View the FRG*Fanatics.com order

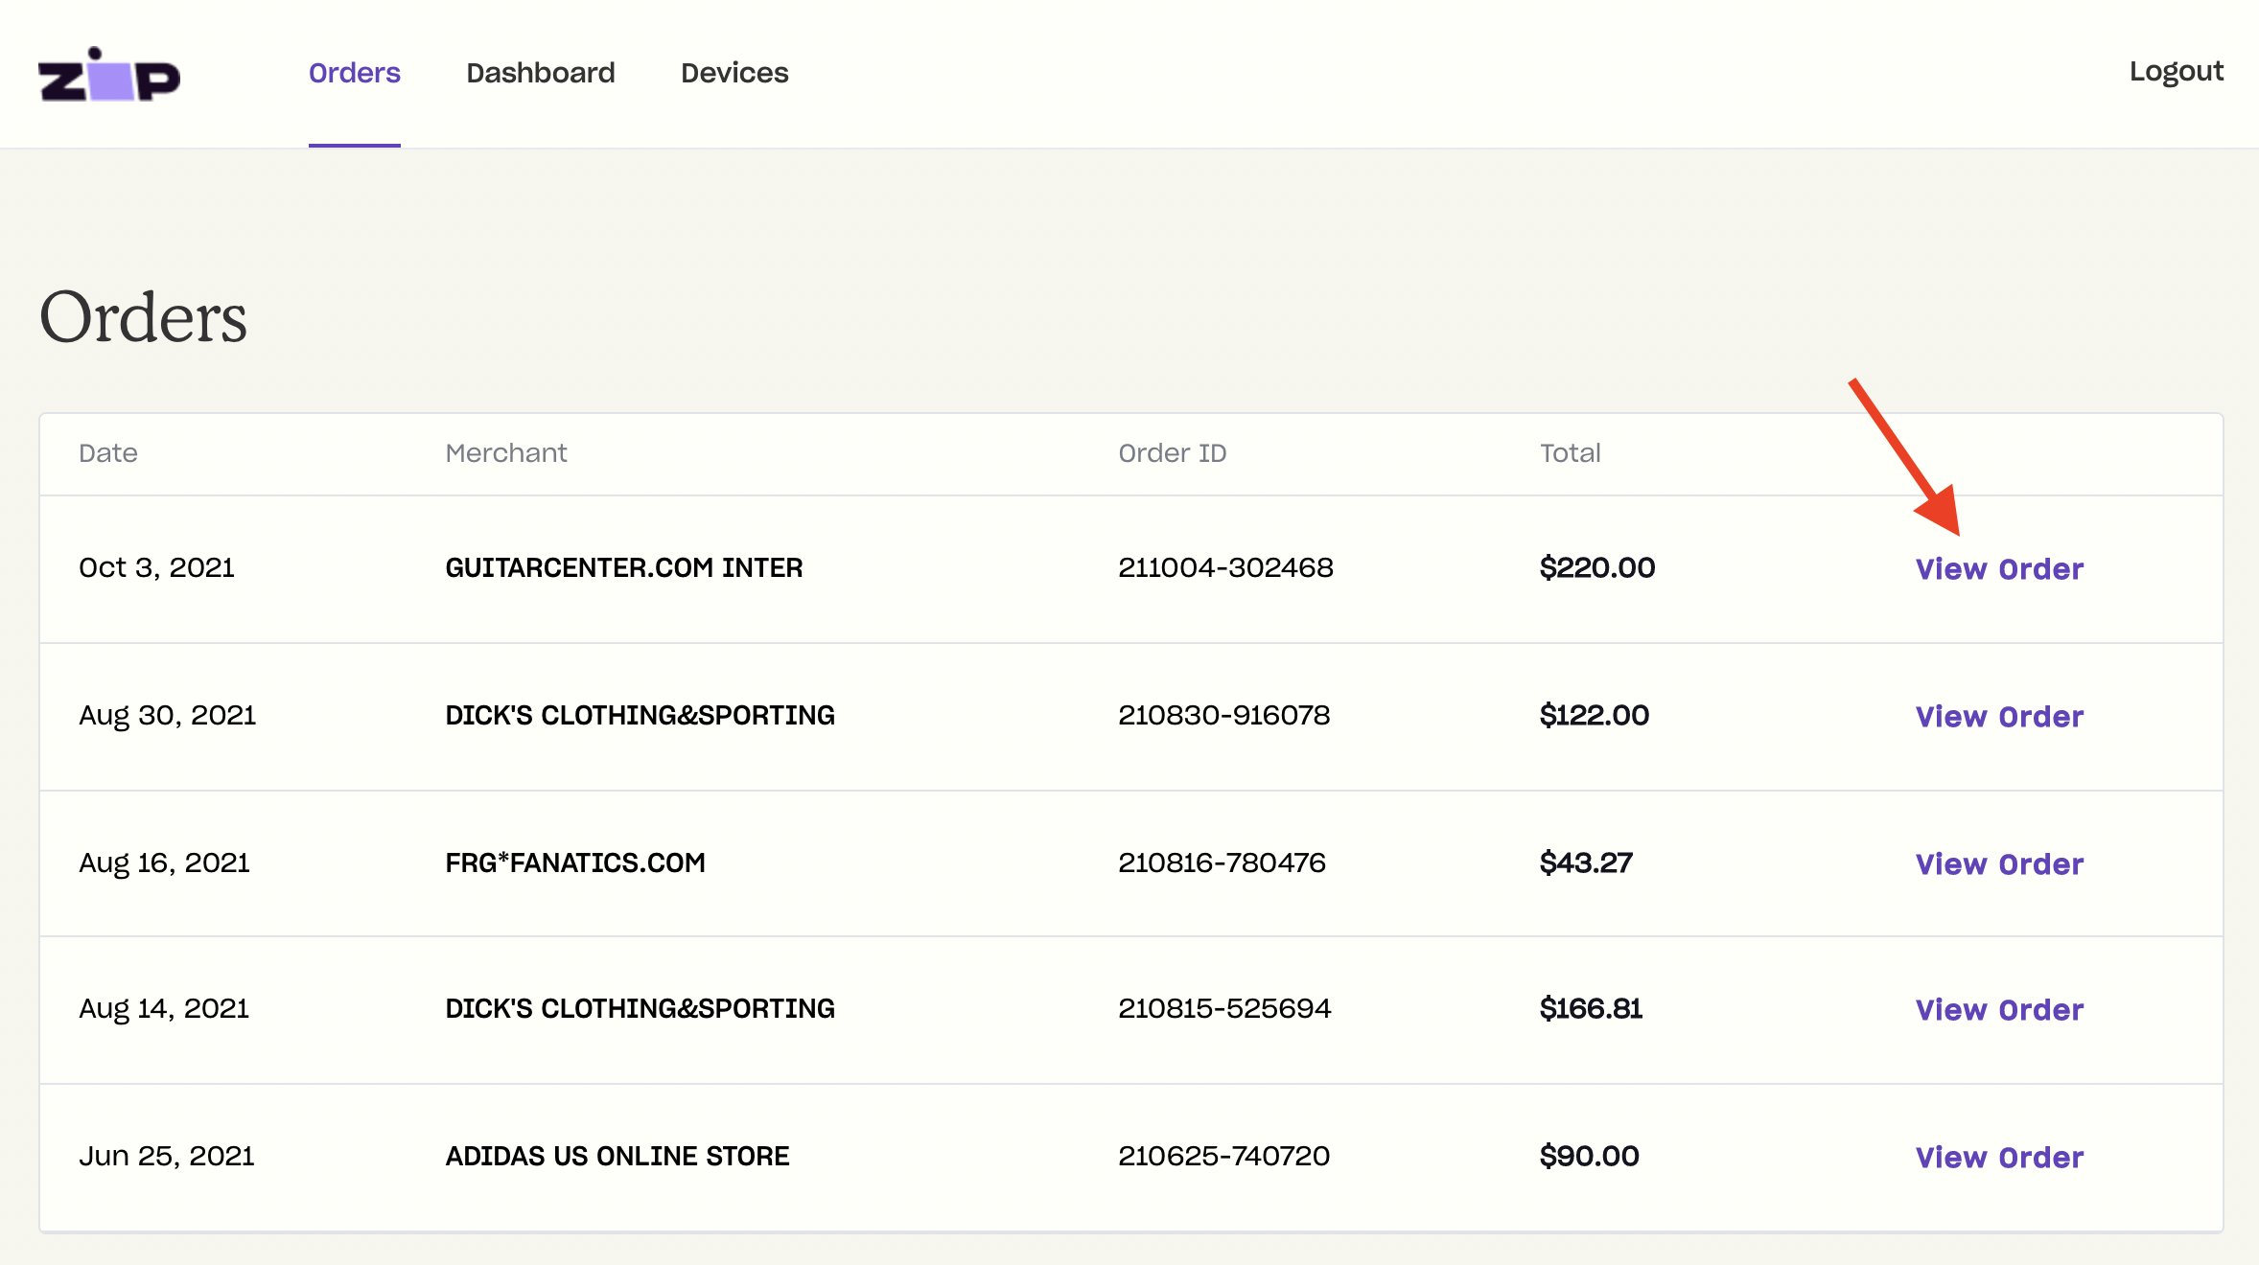click(1999, 864)
